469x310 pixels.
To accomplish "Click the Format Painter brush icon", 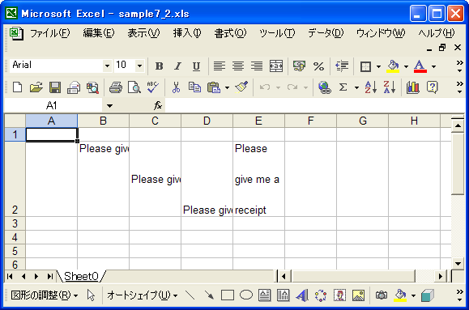I will pyautogui.click(x=241, y=87).
